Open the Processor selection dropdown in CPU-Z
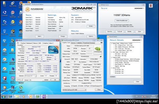This screenshot has width=159, height=104. 30,76
